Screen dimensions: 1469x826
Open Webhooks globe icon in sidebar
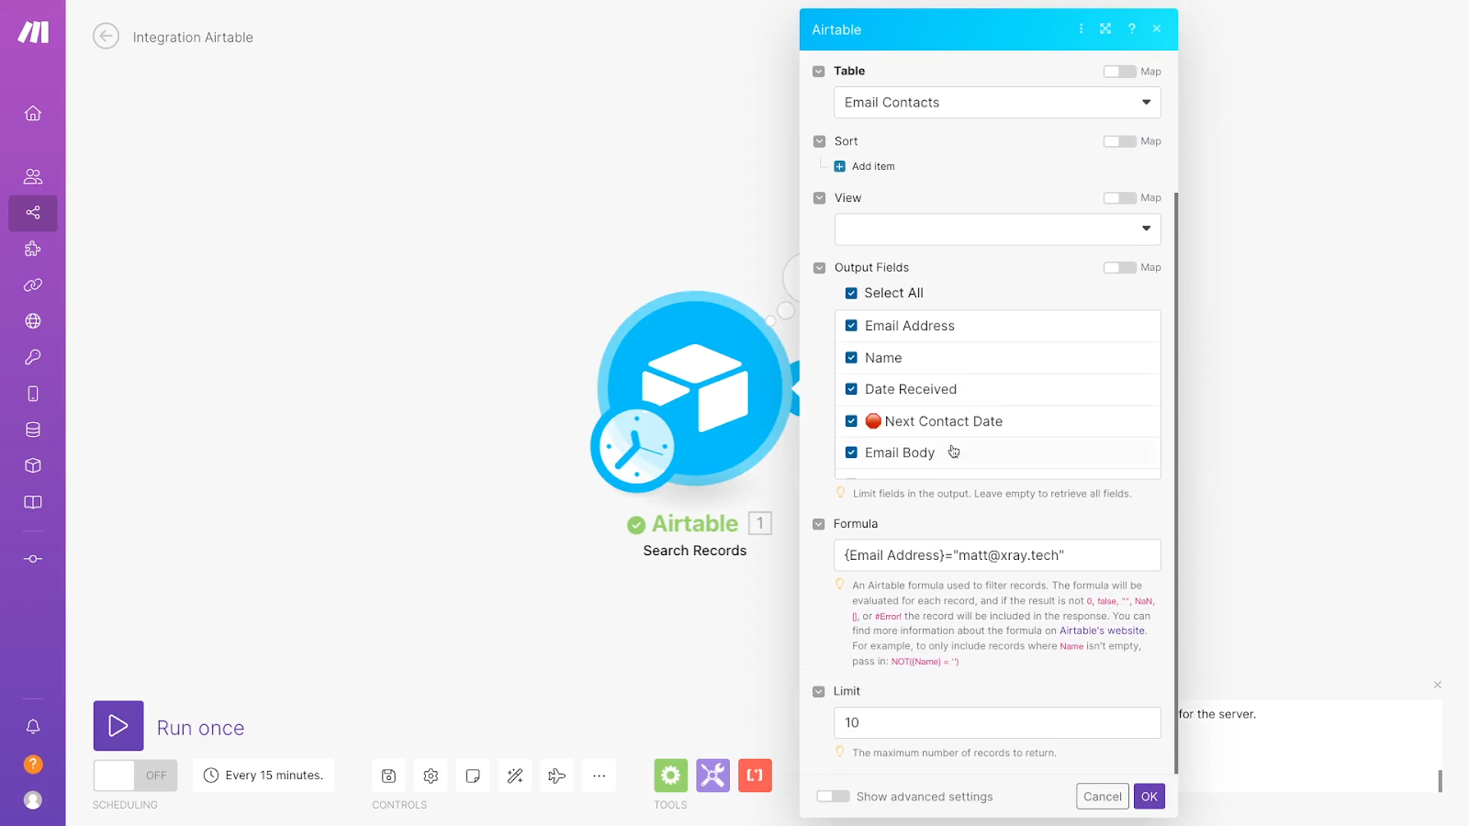tap(33, 321)
